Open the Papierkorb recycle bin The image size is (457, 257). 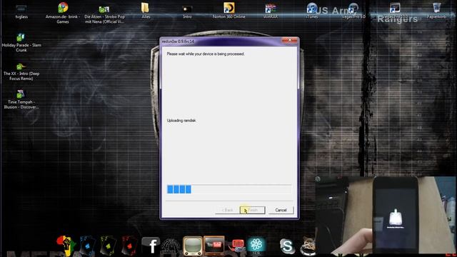click(436, 11)
